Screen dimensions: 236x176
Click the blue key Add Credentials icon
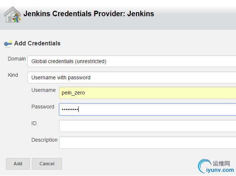pos(8,44)
